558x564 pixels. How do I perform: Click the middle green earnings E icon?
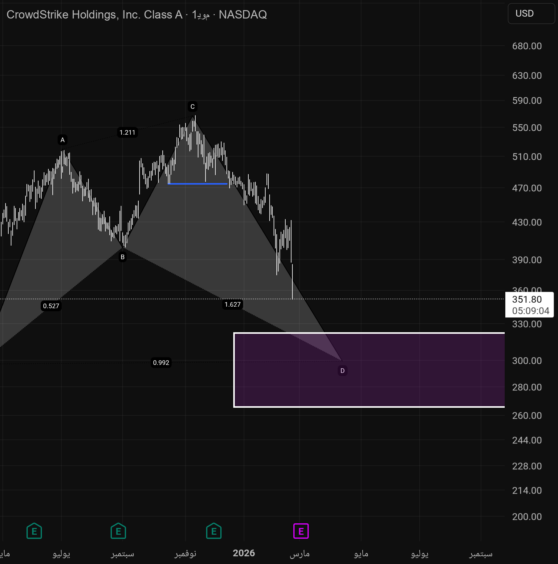[118, 531]
